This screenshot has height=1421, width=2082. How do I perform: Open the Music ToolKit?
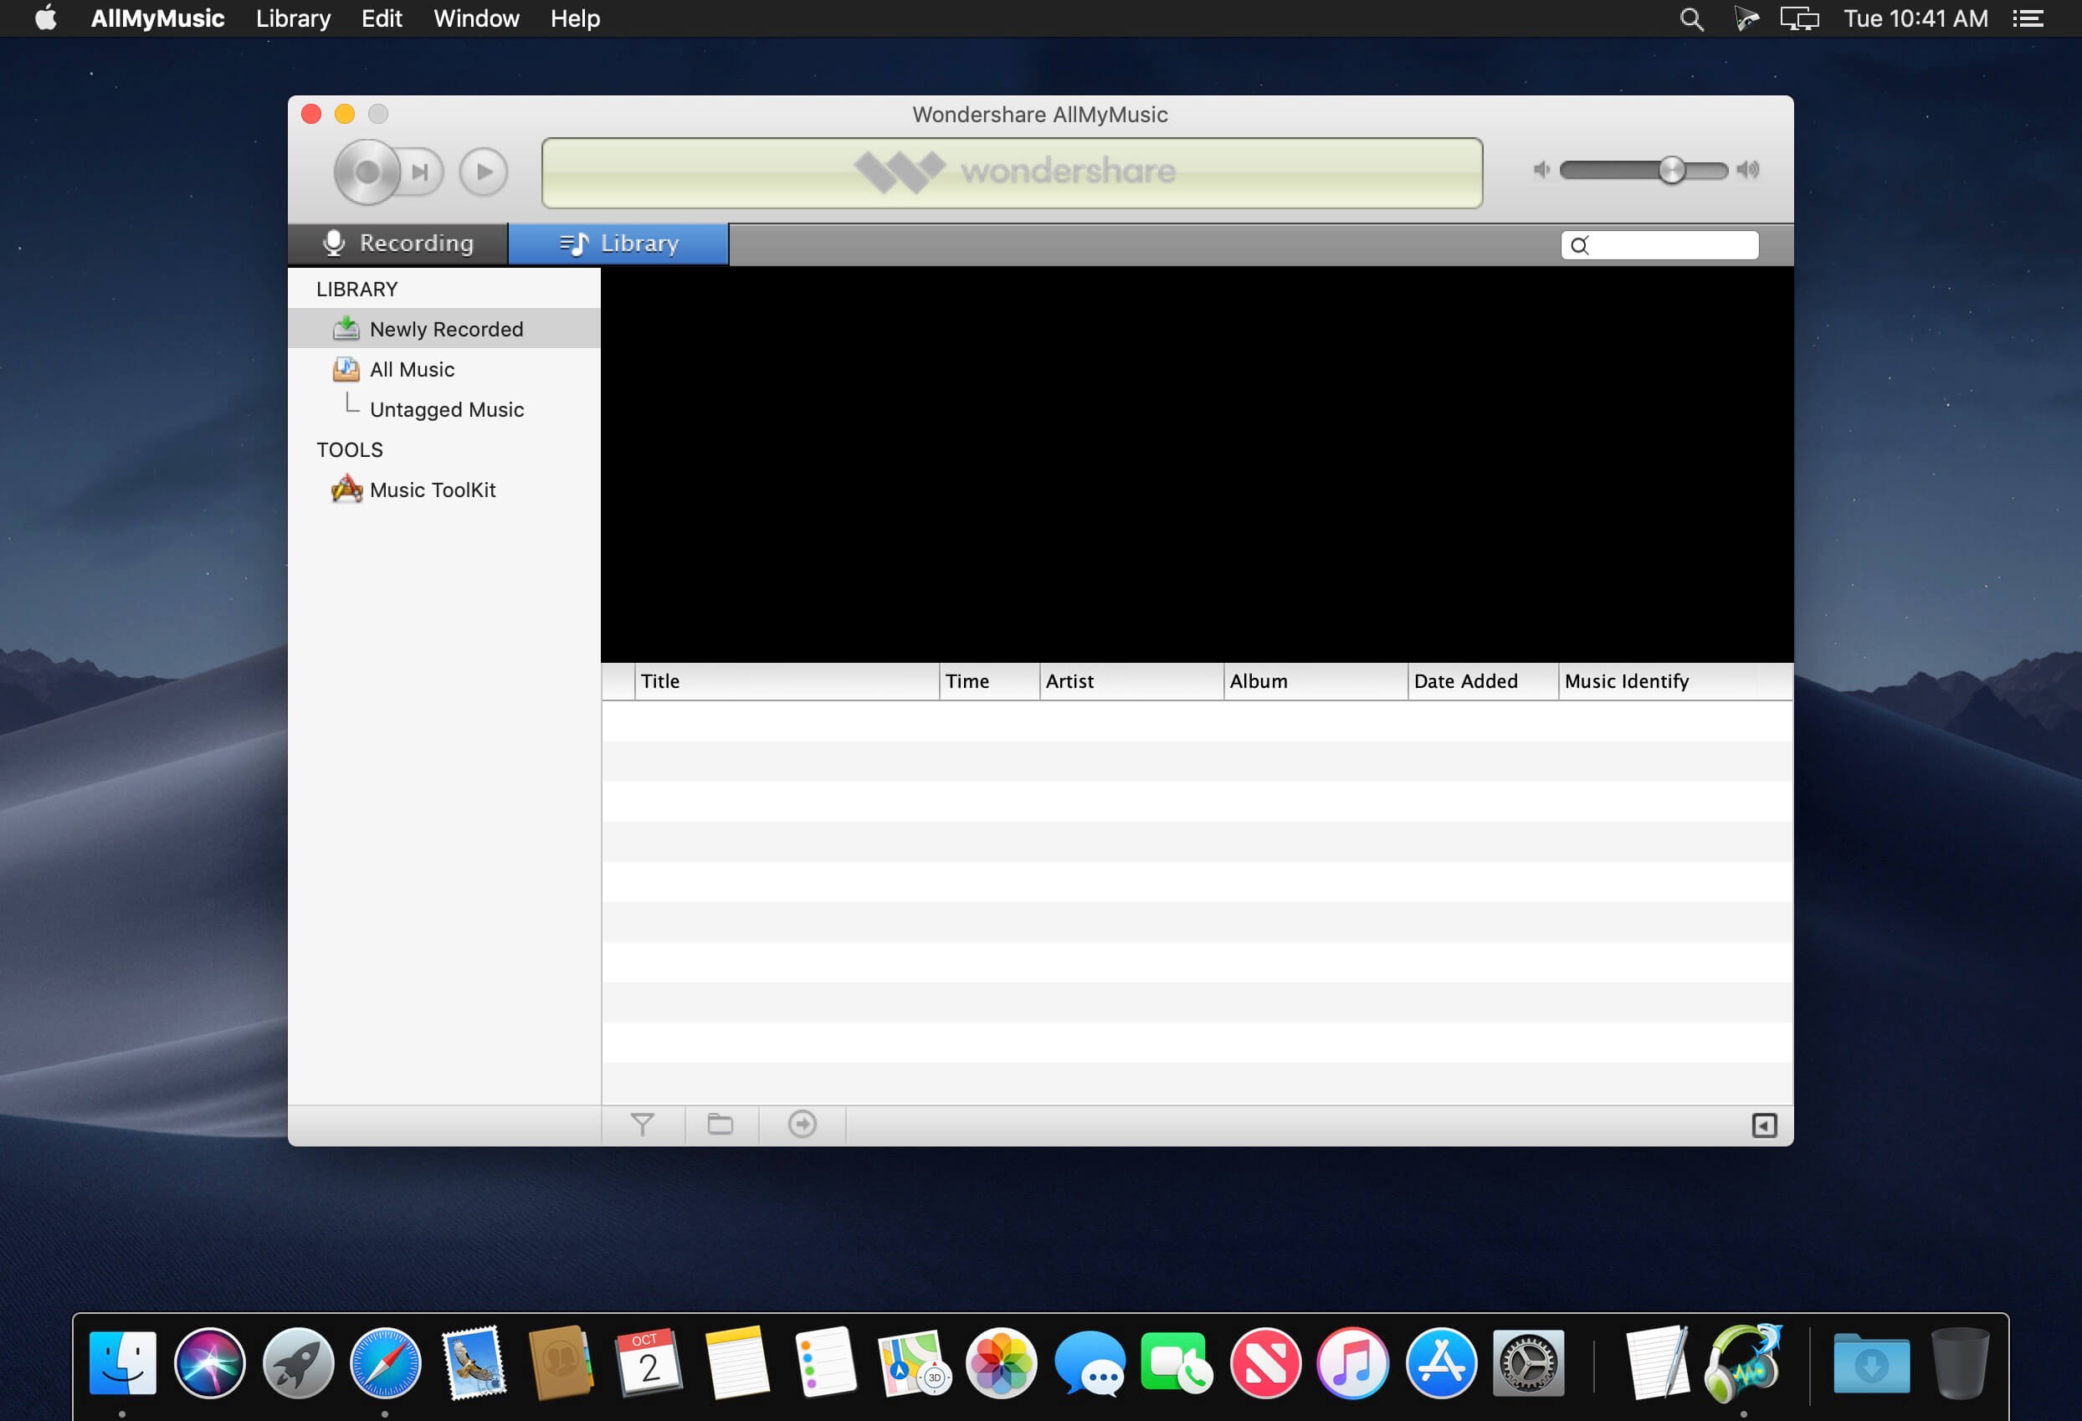[x=432, y=490]
